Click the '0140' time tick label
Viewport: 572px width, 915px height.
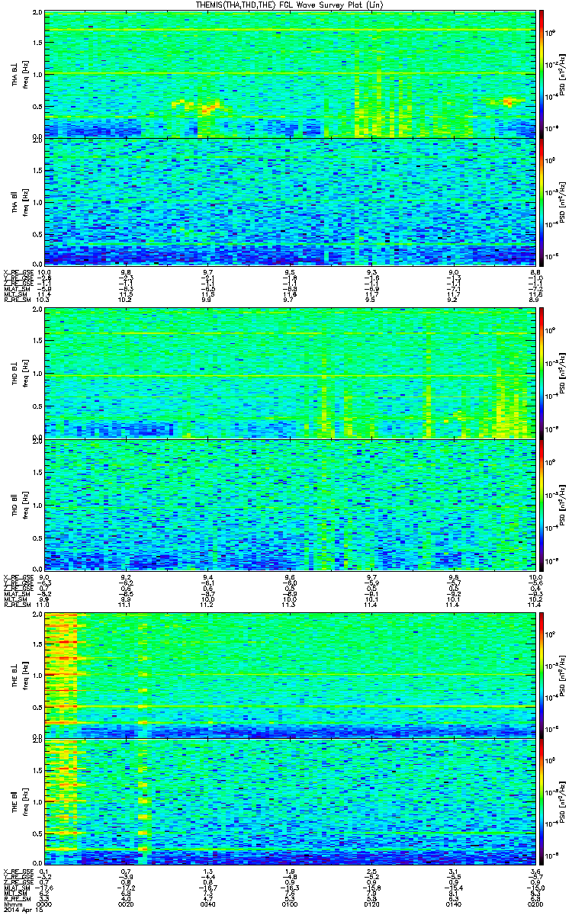(x=454, y=904)
